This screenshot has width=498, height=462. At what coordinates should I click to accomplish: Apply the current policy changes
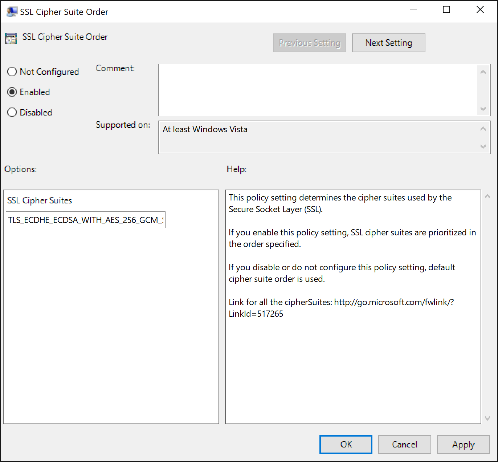click(463, 444)
